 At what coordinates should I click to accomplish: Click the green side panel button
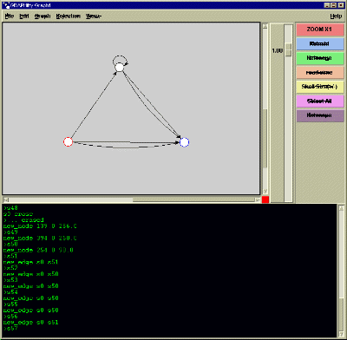click(x=320, y=58)
